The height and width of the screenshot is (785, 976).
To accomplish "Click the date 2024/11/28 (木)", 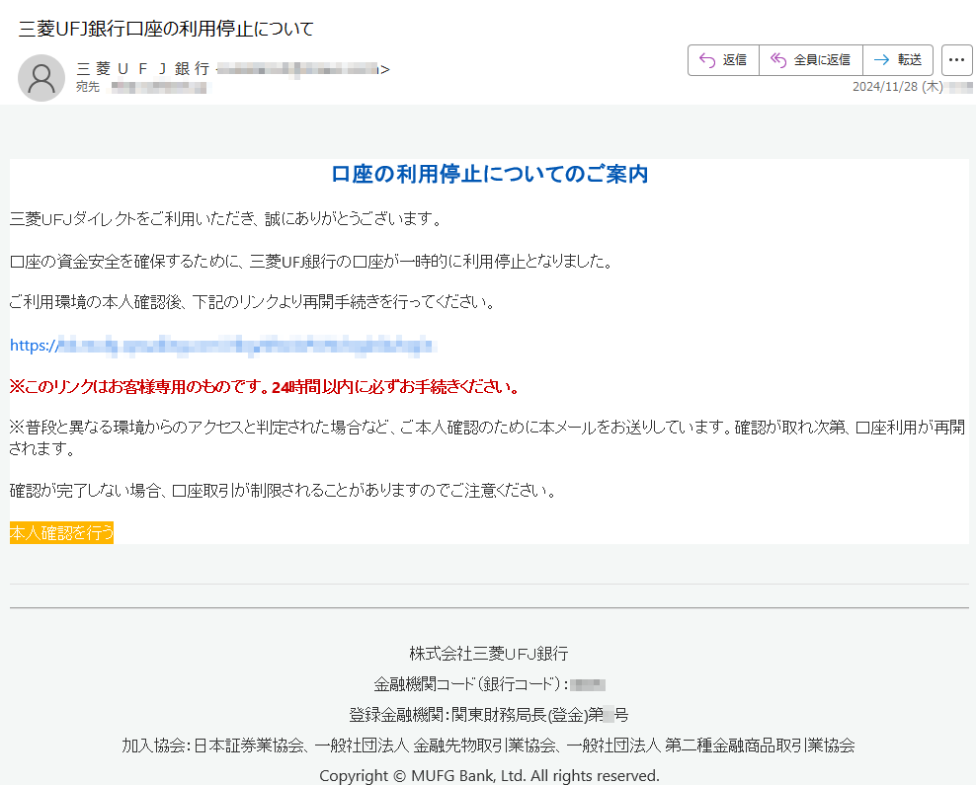I will (x=897, y=87).
